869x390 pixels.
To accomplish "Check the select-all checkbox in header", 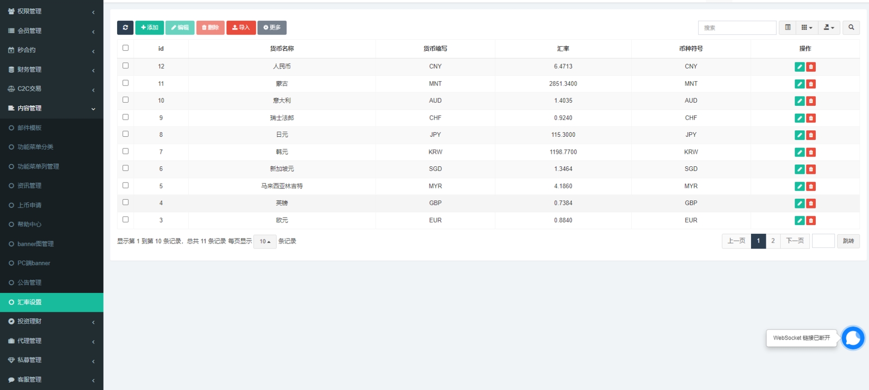I will [x=125, y=48].
